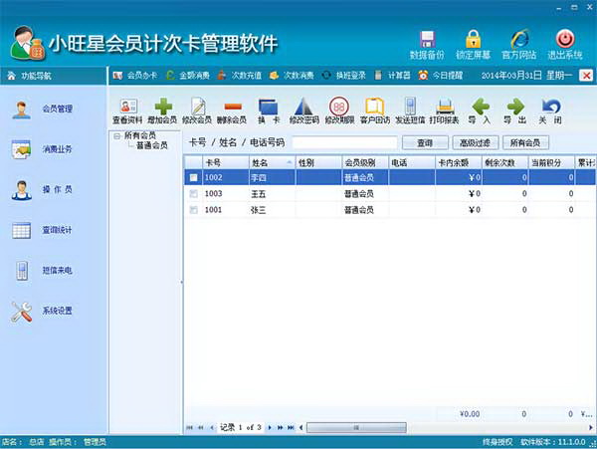Sort by 卡内余额 column header
This screenshot has width=597, height=449.
tap(459, 163)
